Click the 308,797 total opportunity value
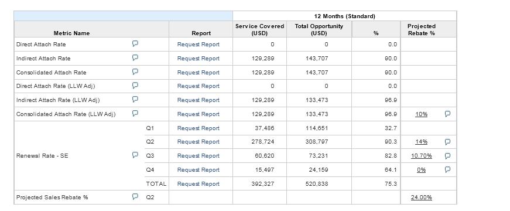This screenshot has width=510, height=211. pos(317,142)
